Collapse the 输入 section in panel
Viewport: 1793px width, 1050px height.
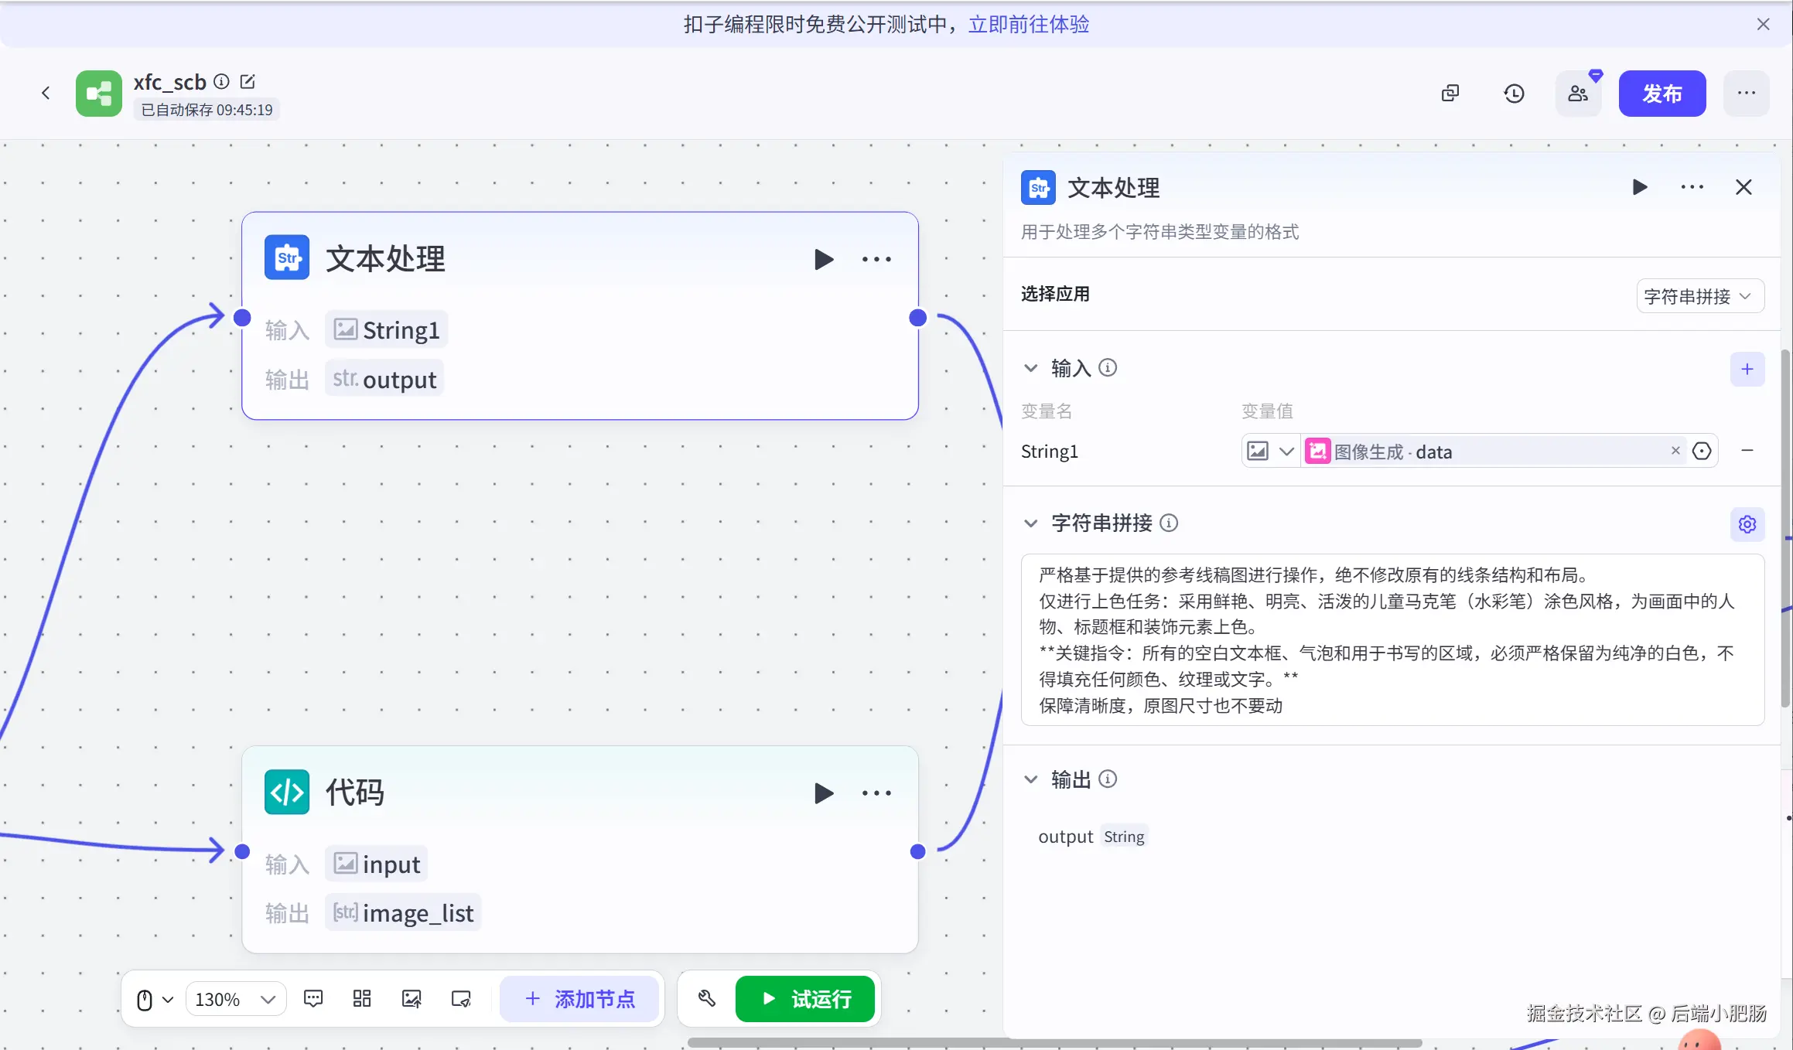tap(1030, 368)
